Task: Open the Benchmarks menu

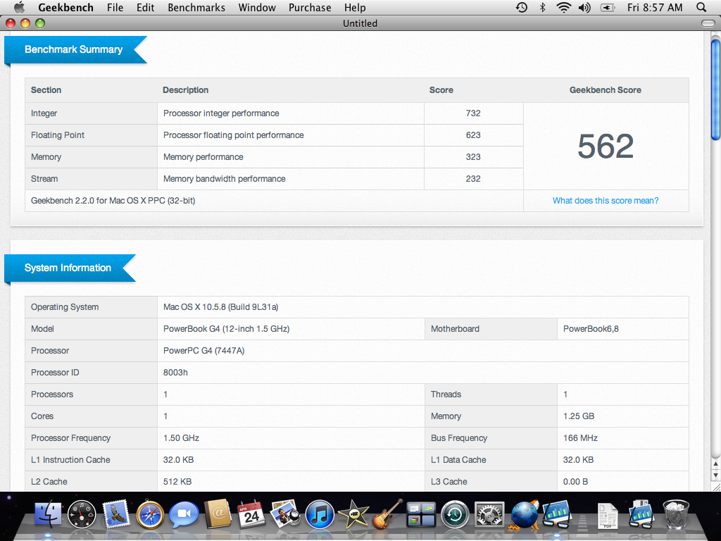Action: click(196, 7)
